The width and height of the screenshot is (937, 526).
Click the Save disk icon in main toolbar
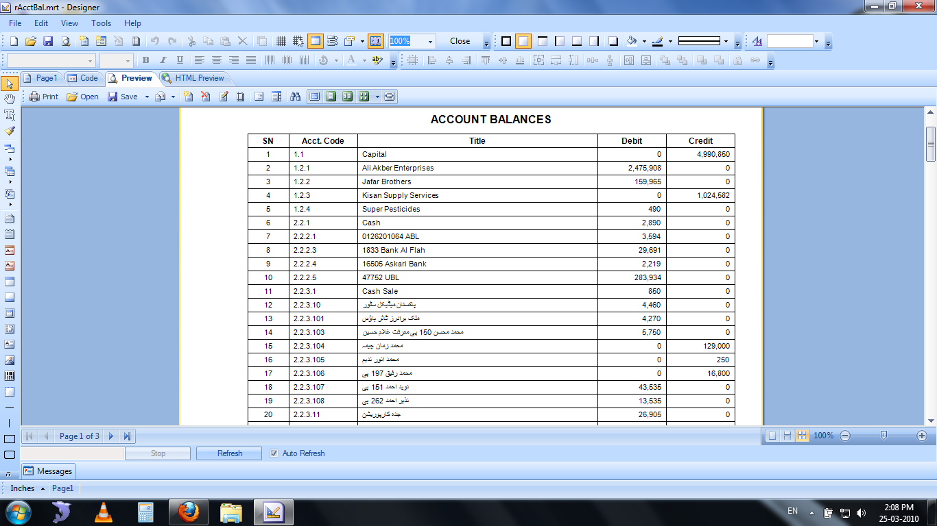point(48,41)
